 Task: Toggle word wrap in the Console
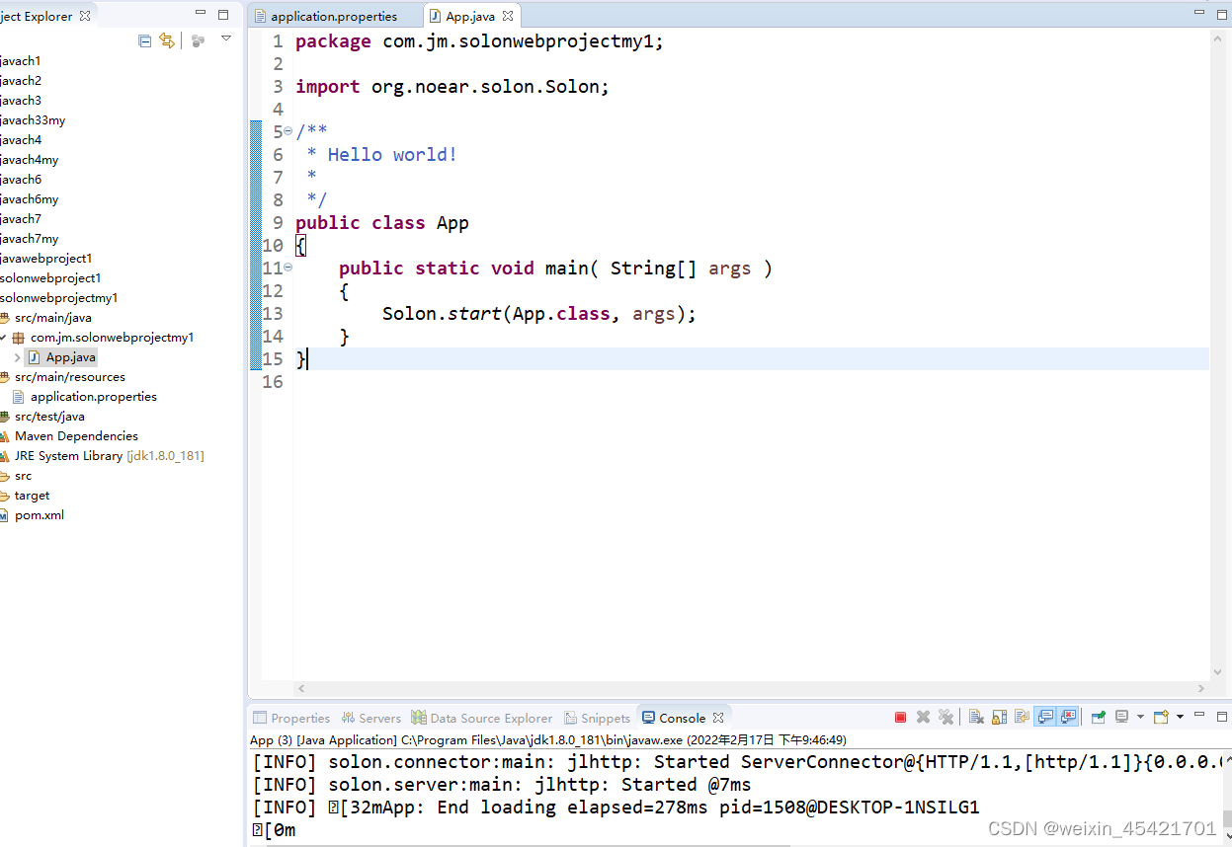[1022, 717]
